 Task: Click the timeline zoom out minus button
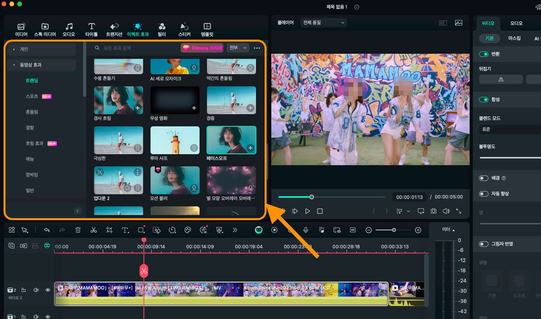pyautogui.click(x=369, y=230)
